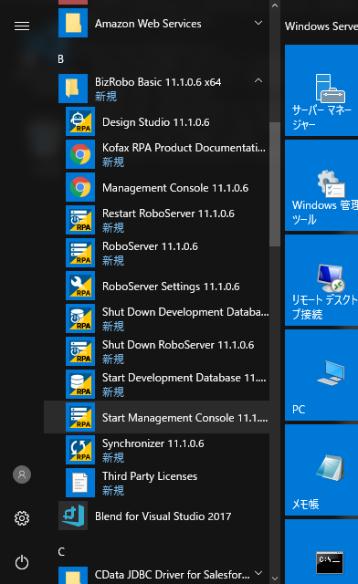Launch the RoboServer 11.1.0.6 icon
Viewport: 358px width, 584px height.
click(x=80, y=253)
